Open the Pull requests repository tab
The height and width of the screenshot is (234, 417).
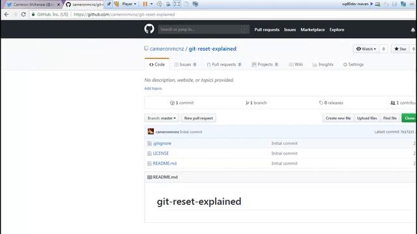click(x=224, y=64)
